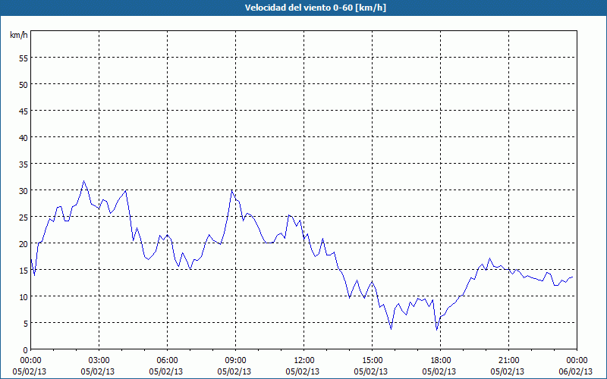This screenshot has width=607, height=379.
Task: Click the 06/02/13 date label on x-axis
Action: [576, 371]
